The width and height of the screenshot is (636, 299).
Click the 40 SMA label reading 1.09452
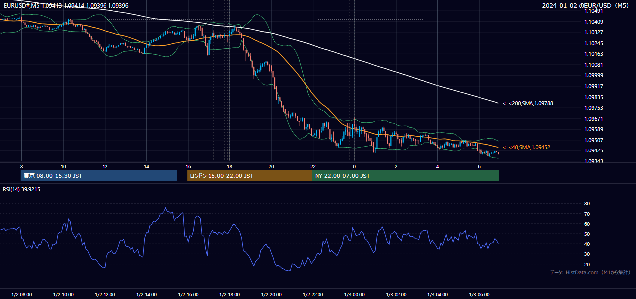point(527,147)
